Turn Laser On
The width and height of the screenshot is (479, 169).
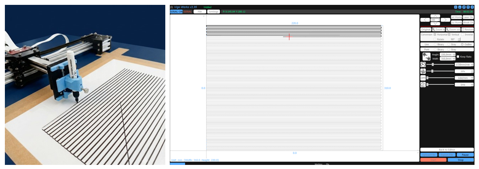pos(468,17)
